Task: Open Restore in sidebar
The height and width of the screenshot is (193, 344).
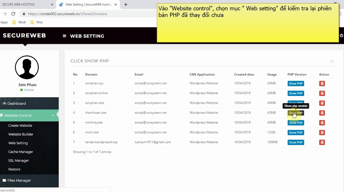Action: (14, 169)
